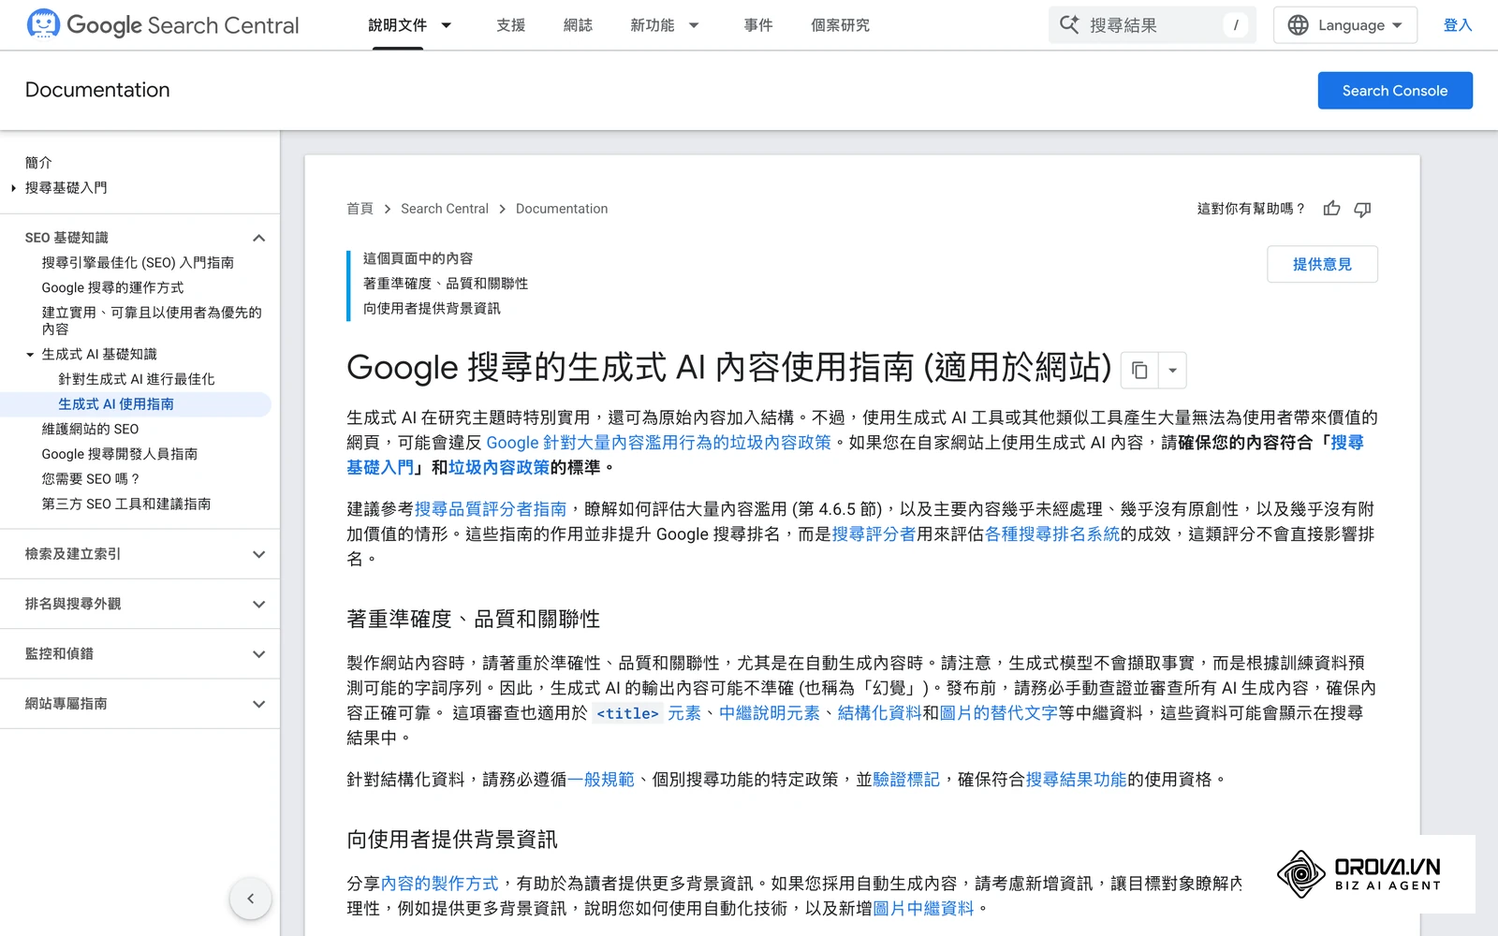Open 維護網站的 SEO sidebar item
Screen dimensions: 1498x936
[90, 429]
